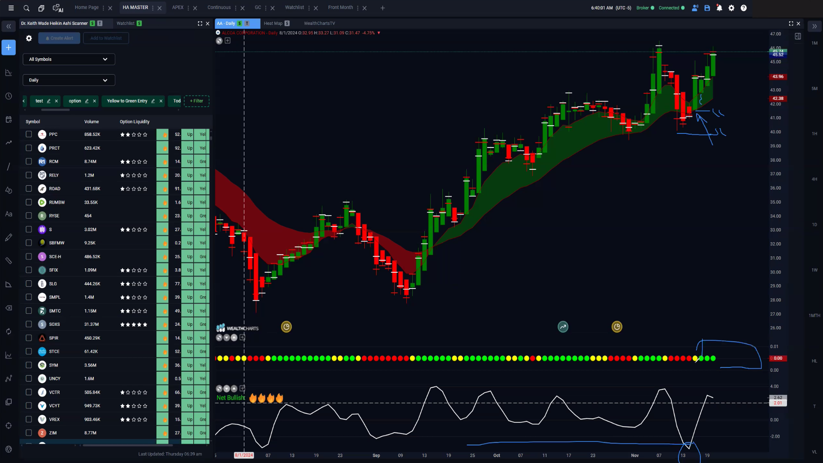Save workspace using the floppy disk icon
The width and height of the screenshot is (823, 463).
pos(707,8)
